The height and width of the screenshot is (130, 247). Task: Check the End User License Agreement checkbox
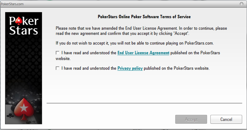58,53
